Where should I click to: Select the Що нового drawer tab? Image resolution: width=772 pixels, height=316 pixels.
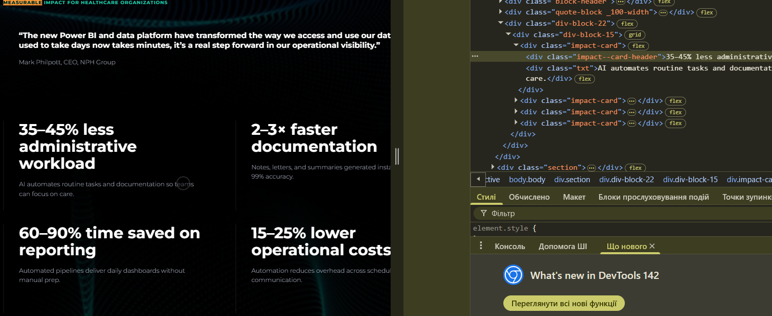626,247
